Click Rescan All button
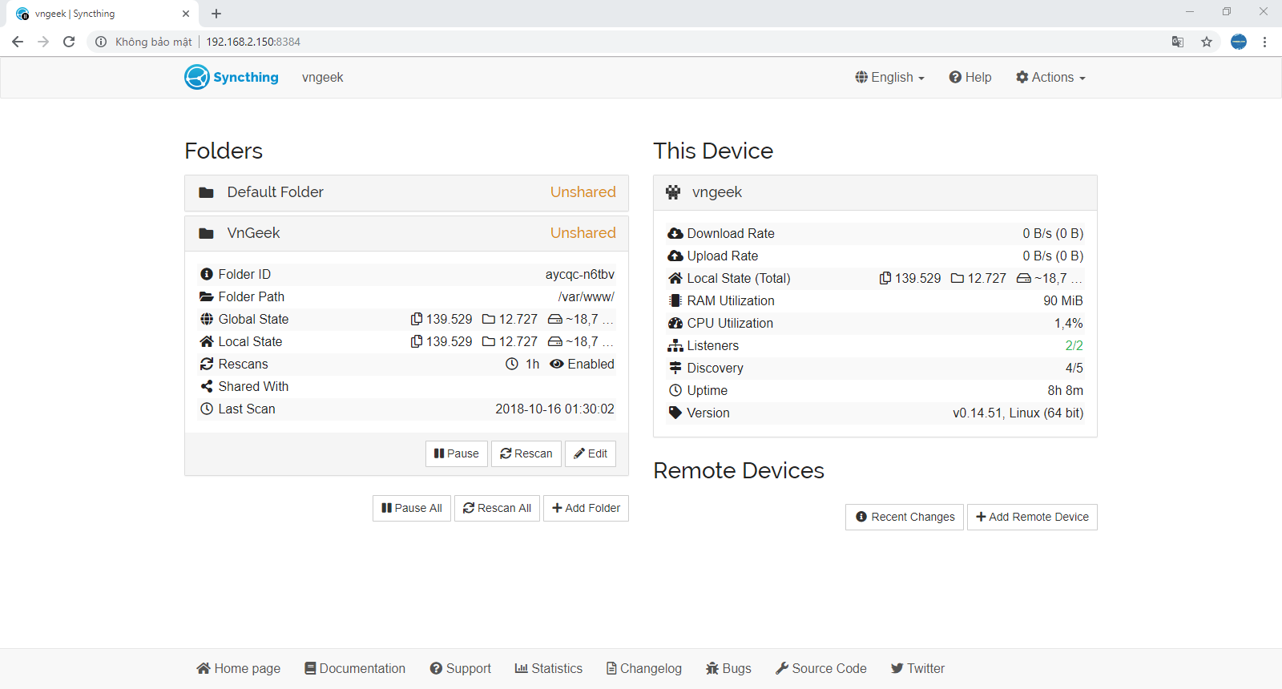This screenshot has width=1282, height=689. pos(497,508)
